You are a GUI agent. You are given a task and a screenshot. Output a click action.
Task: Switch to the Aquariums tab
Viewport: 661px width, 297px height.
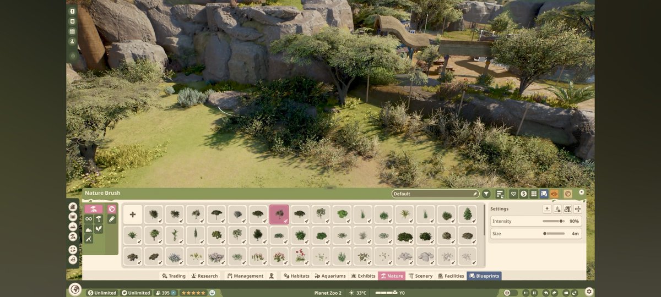click(330, 276)
